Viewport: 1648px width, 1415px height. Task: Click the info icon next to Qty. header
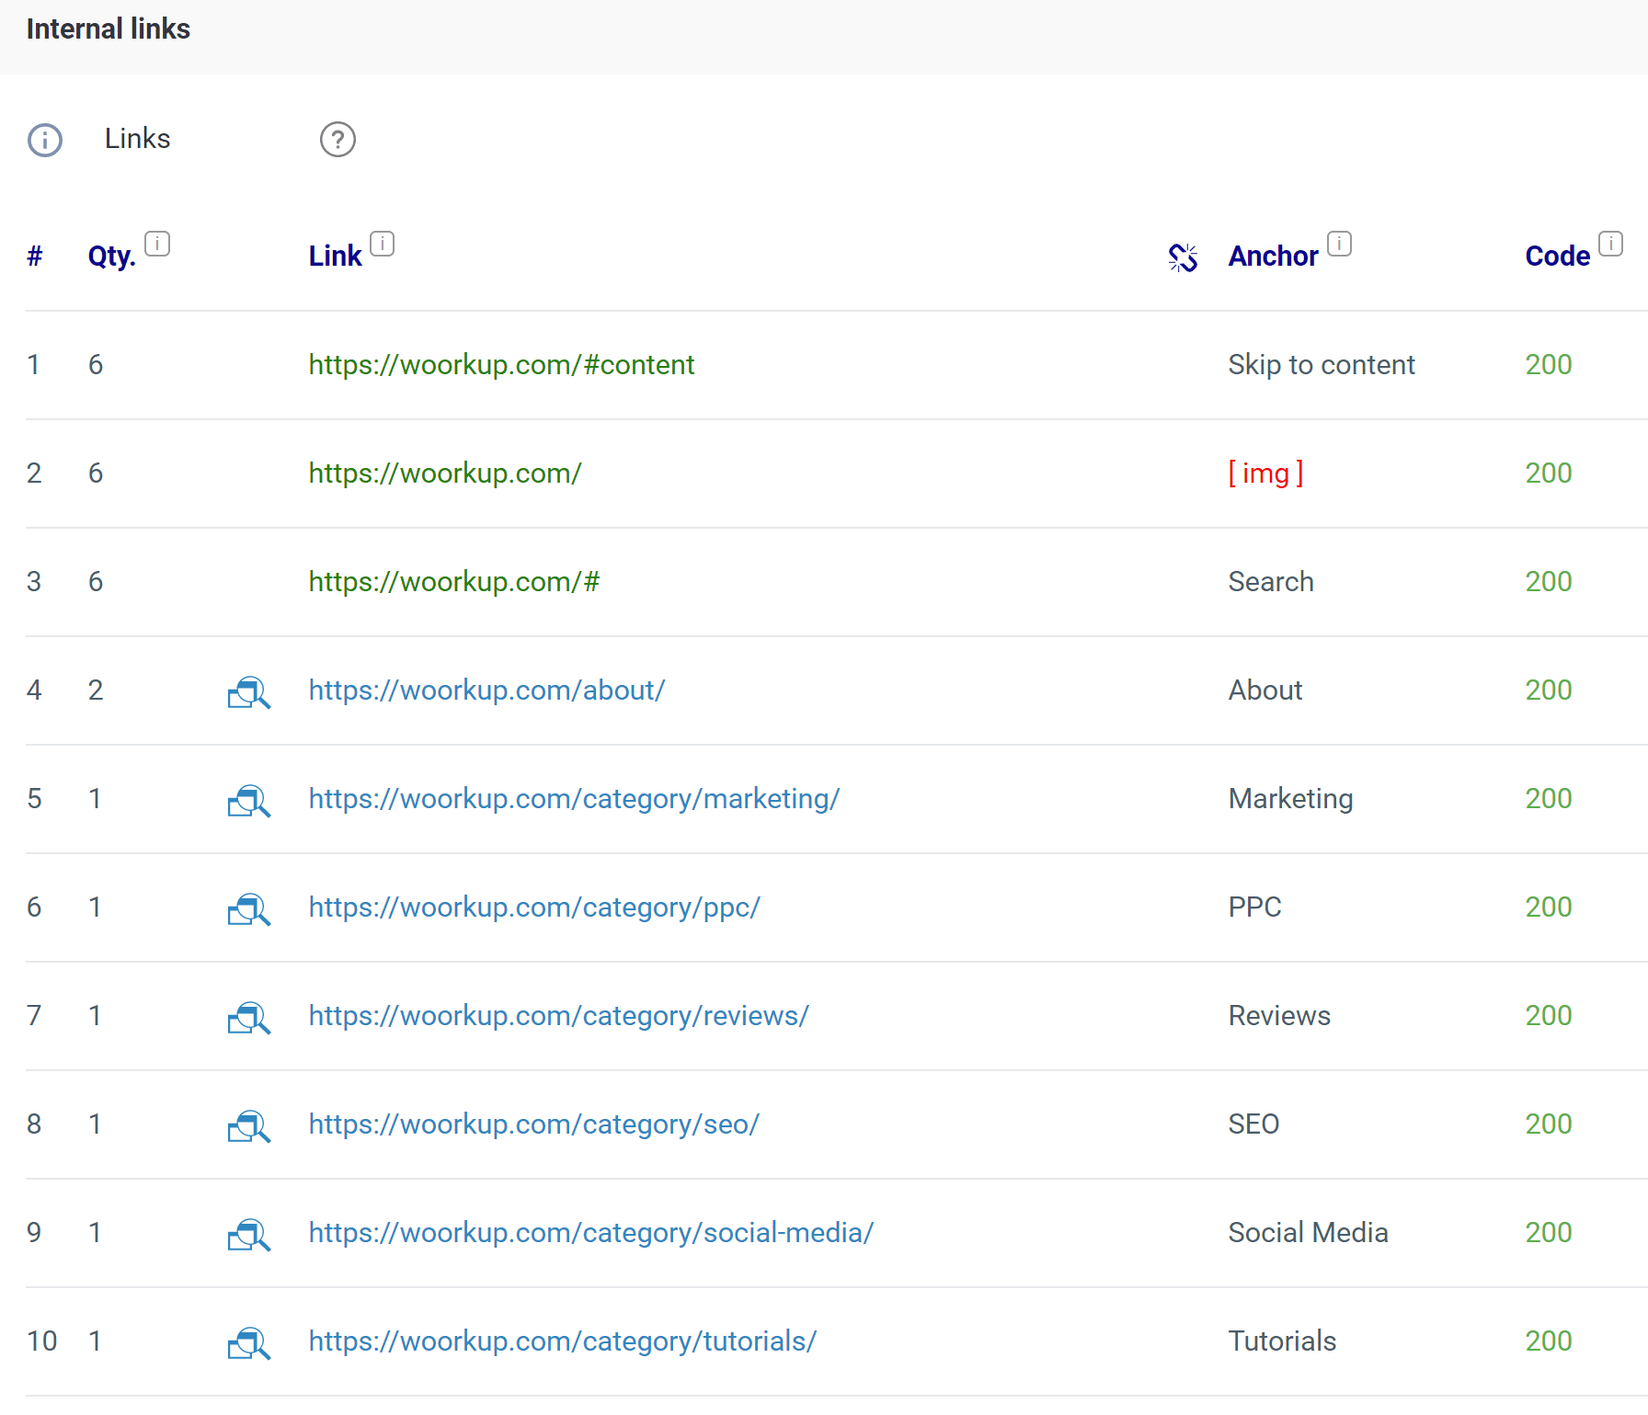point(157,244)
